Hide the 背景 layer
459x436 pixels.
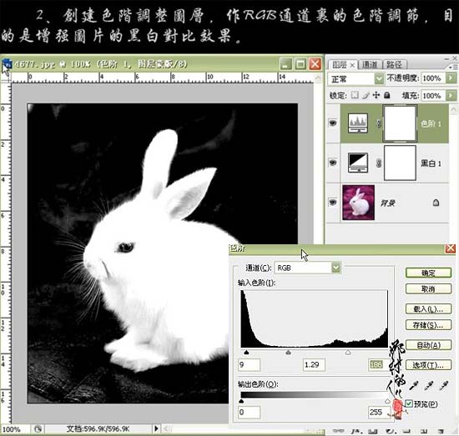pos(332,202)
